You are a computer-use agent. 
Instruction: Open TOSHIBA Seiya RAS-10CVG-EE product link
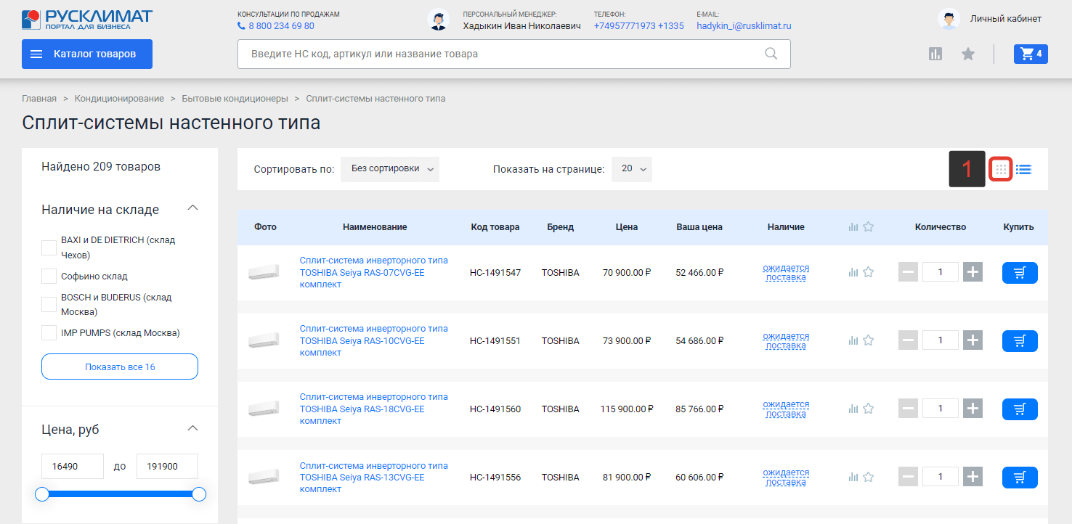tap(374, 340)
